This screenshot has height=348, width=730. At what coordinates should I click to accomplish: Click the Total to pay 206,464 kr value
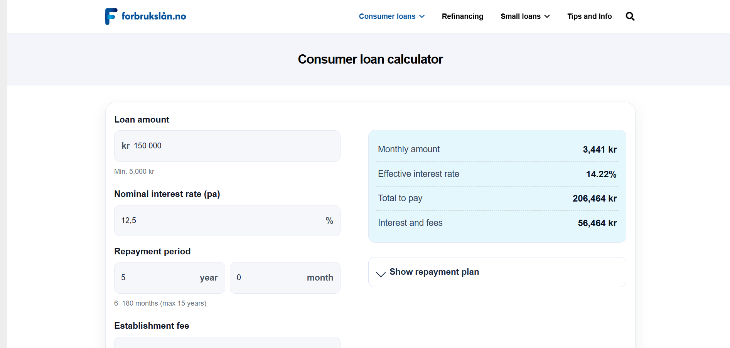tap(594, 198)
